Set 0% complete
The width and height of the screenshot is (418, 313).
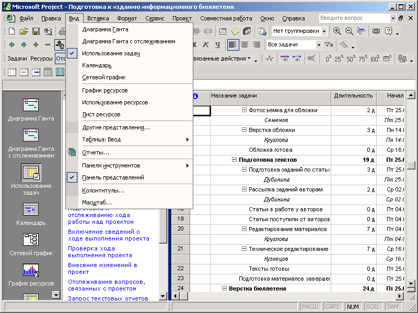[328, 58]
